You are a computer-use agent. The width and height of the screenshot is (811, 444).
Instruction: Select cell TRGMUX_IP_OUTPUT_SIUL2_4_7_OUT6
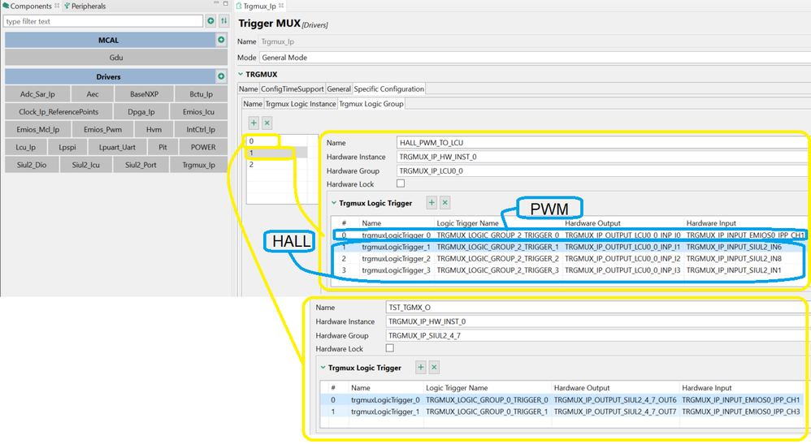click(615, 399)
